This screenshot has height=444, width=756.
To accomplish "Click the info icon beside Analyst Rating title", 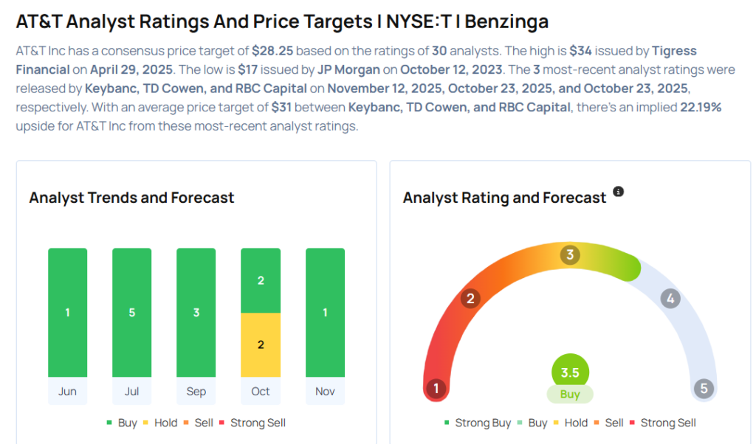I will (619, 192).
